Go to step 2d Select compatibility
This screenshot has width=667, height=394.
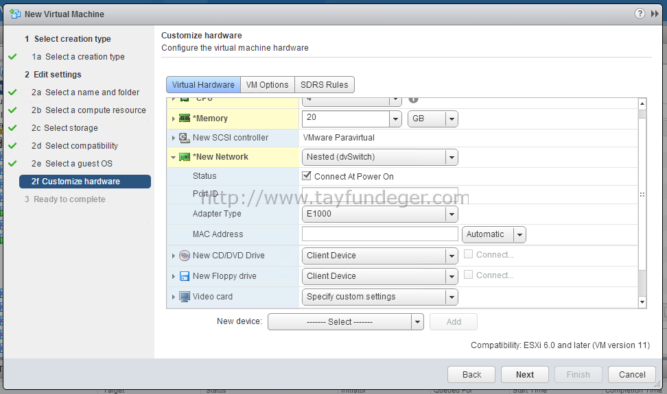click(75, 146)
